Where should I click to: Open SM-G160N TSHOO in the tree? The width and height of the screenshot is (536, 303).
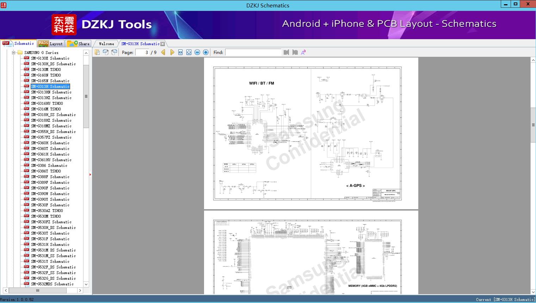pos(46,75)
